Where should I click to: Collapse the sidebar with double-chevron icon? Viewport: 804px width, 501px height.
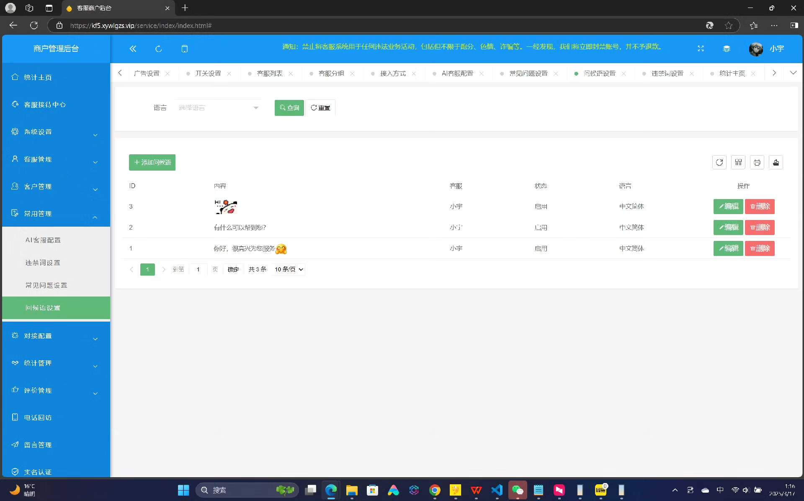click(133, 49)
